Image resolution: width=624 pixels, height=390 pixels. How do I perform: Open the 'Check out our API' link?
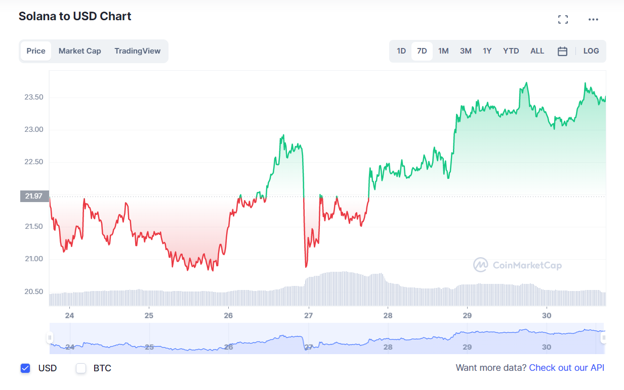click(x=566, y=368)
